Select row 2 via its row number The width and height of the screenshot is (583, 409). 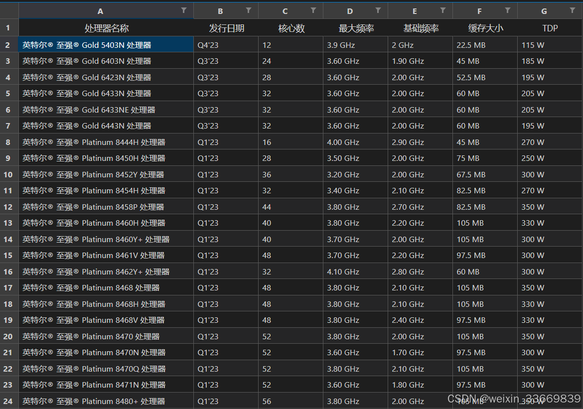pyautogui.click(x=9, y=45)
